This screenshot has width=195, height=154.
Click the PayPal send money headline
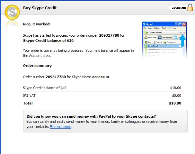tap(91, 116)
